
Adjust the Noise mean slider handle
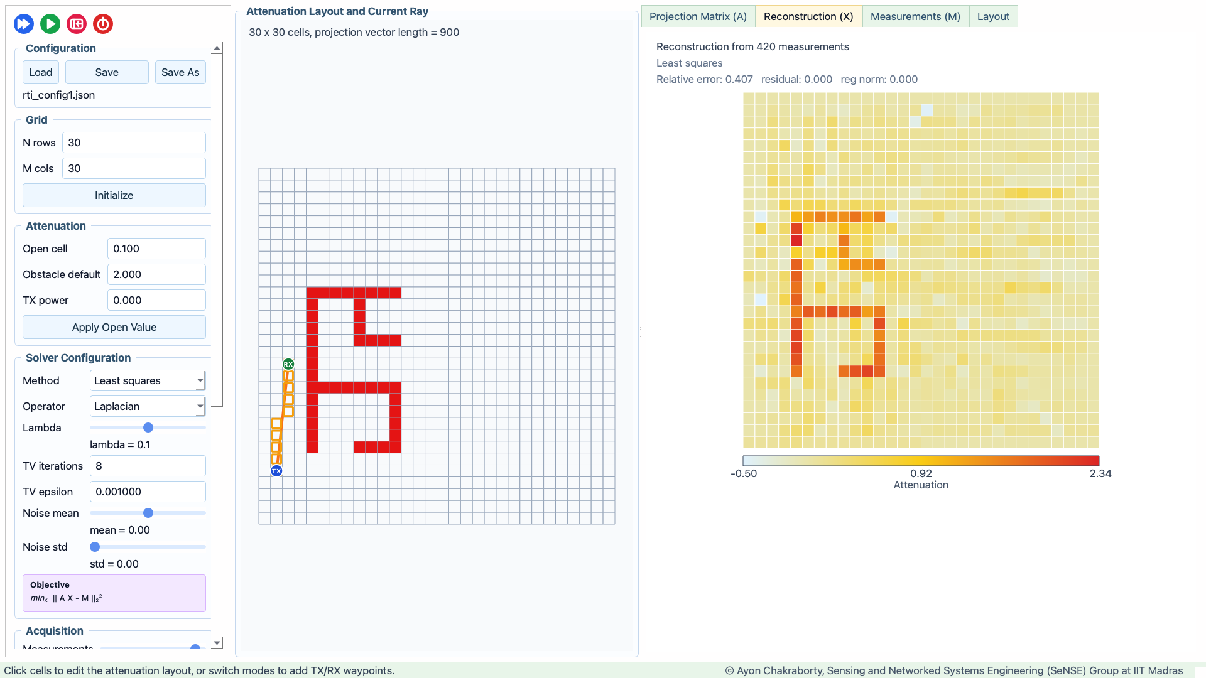coord(148,513)
